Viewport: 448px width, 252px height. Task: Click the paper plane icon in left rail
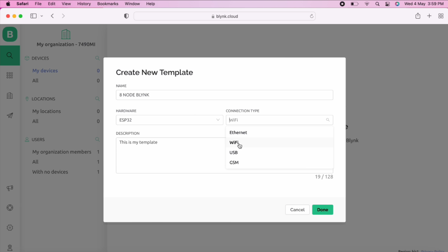coord(10,116)
